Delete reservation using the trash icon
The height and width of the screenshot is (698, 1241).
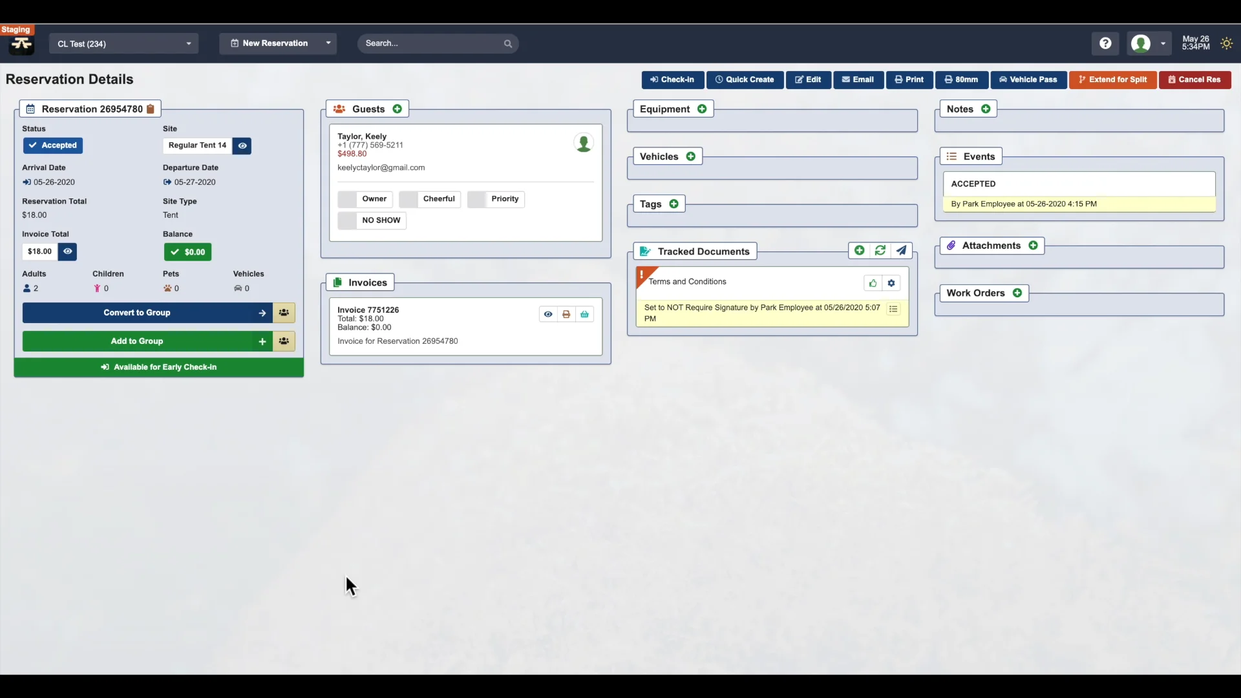151,109
